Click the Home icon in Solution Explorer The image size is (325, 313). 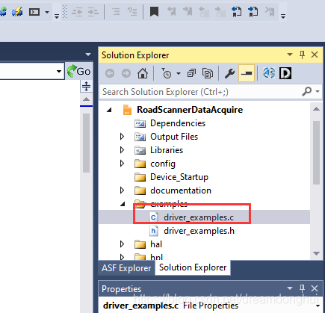(x=143, y=73)
